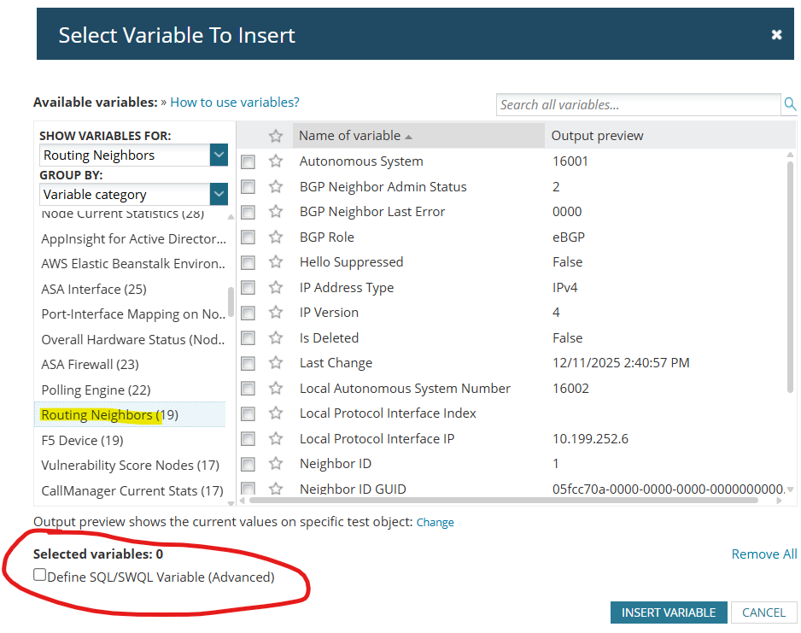Click the search magnifier icon
Screen dimensions: 801x633
coord(790,104)
